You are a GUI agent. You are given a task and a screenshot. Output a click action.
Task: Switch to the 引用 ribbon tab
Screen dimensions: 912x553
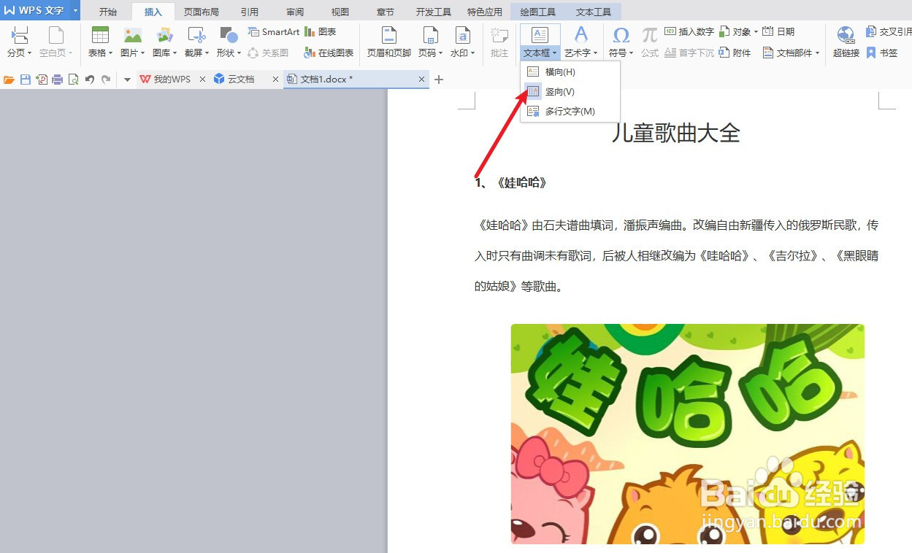(250, 12)
